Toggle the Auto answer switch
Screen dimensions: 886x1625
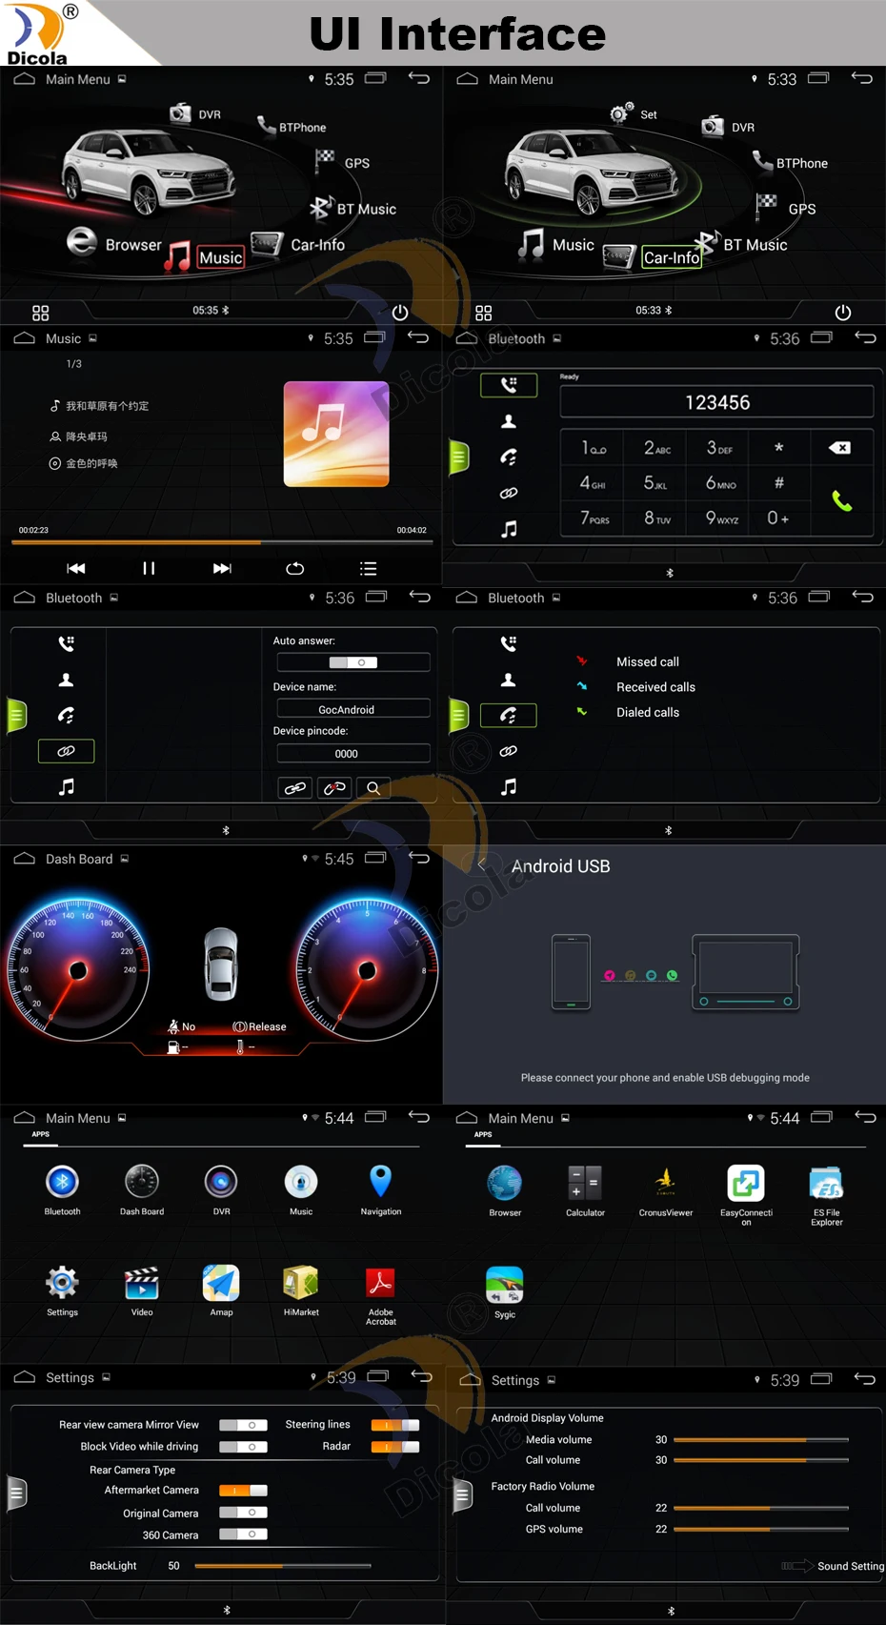[353, 662]
